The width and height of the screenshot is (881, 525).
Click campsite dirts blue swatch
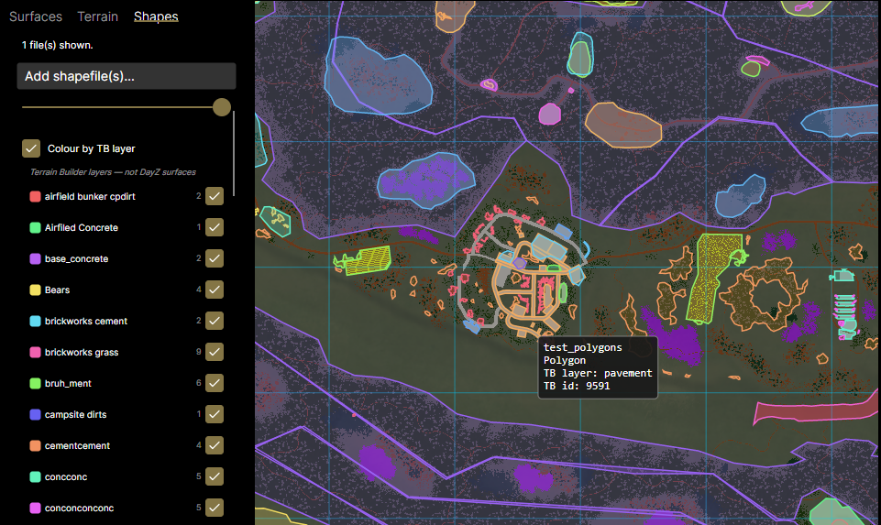(35, 414)
